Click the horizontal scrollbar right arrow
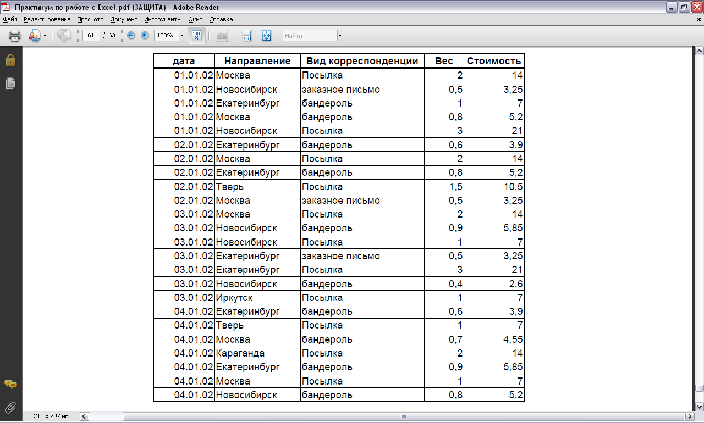The image size is (704, 423). pyautogui.click(x=689, y=416)
